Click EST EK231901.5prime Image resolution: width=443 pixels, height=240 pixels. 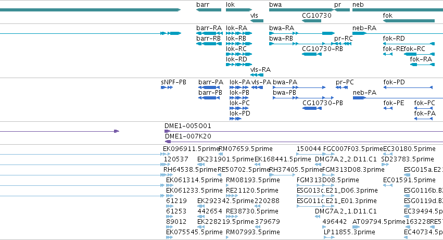(x=201, y=165)
